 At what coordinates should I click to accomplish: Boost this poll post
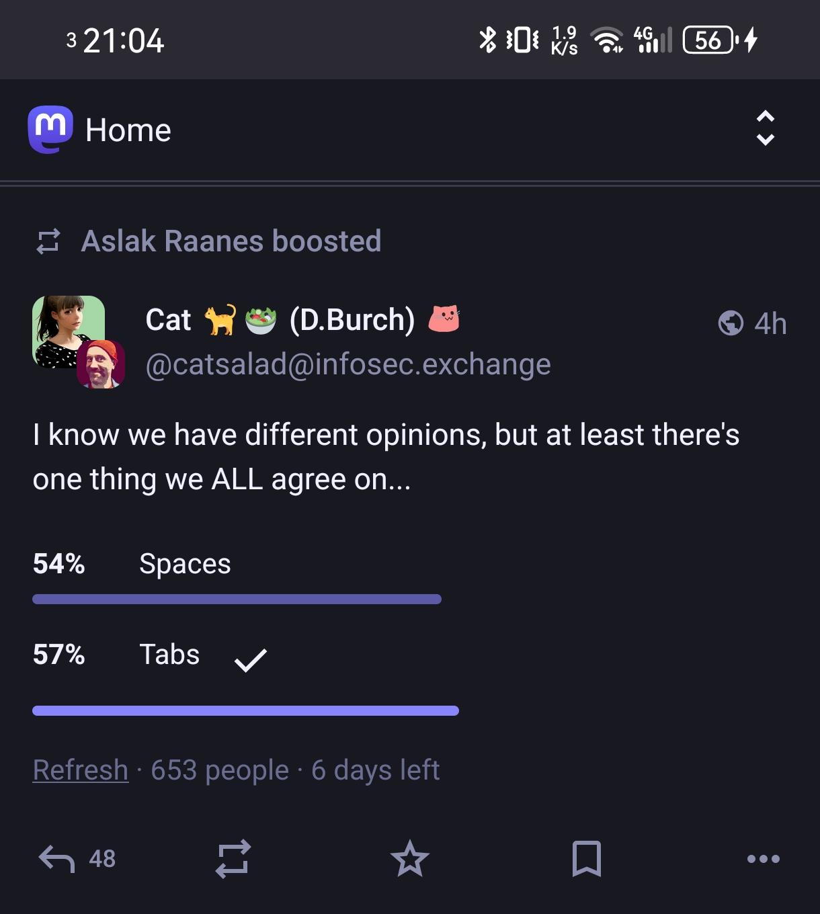[x=233, y=858]
